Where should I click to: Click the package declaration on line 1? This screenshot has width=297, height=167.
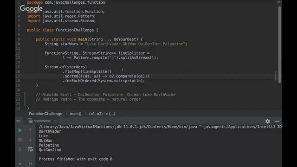(x=67, y=2)
